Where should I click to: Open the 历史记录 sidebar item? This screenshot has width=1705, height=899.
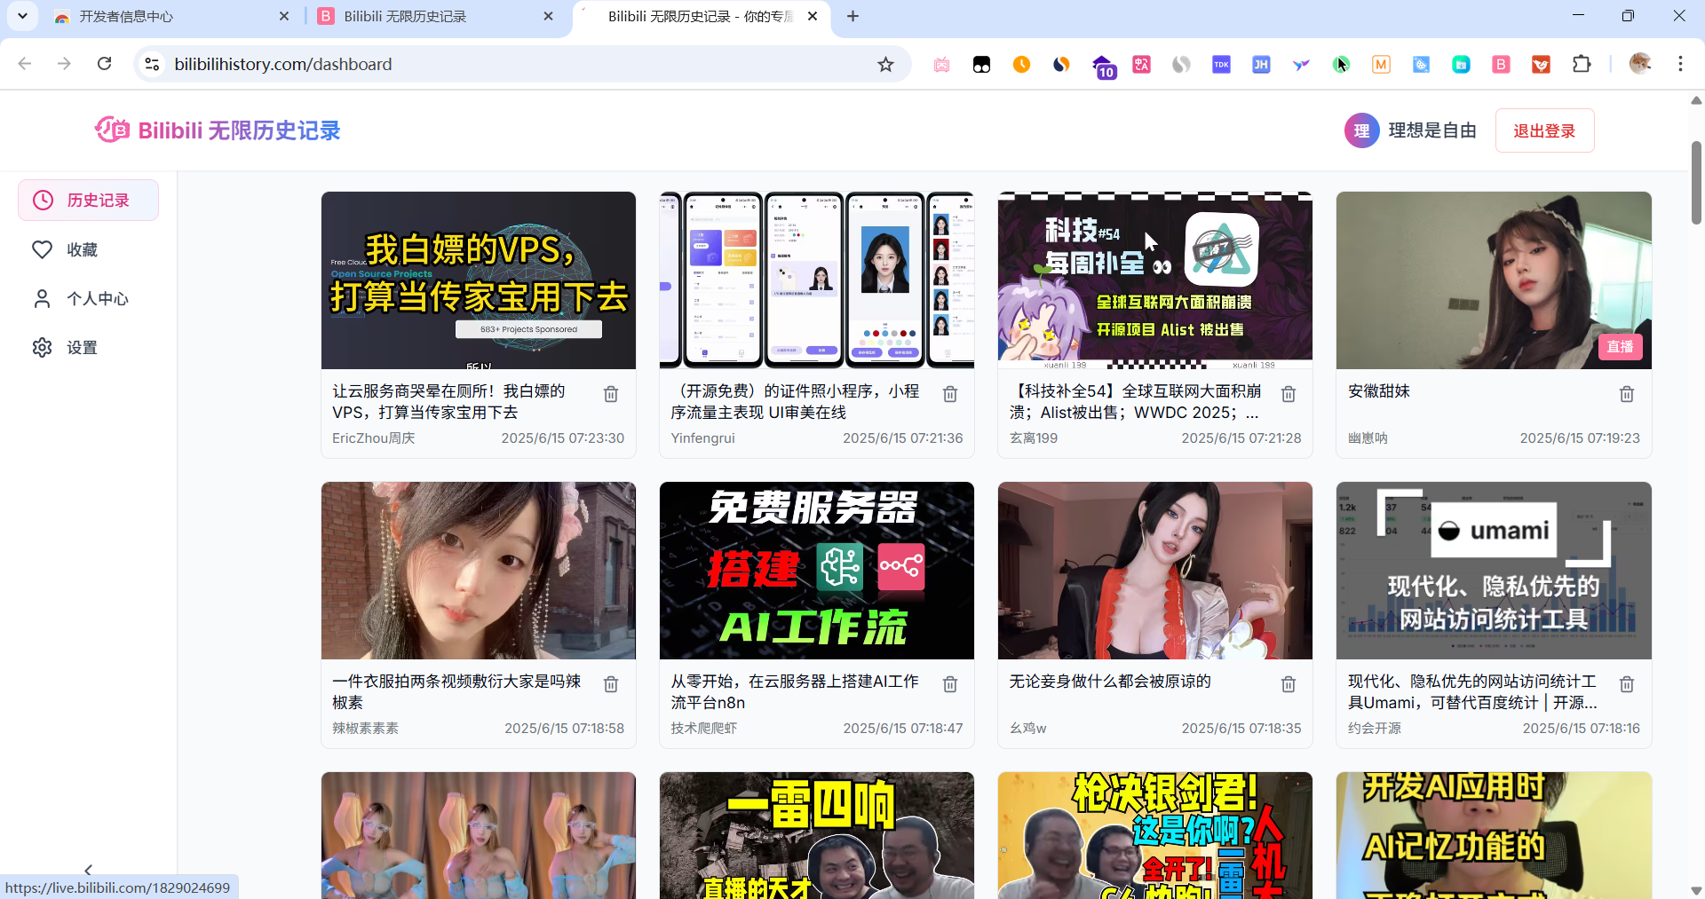tap(88, 201)
